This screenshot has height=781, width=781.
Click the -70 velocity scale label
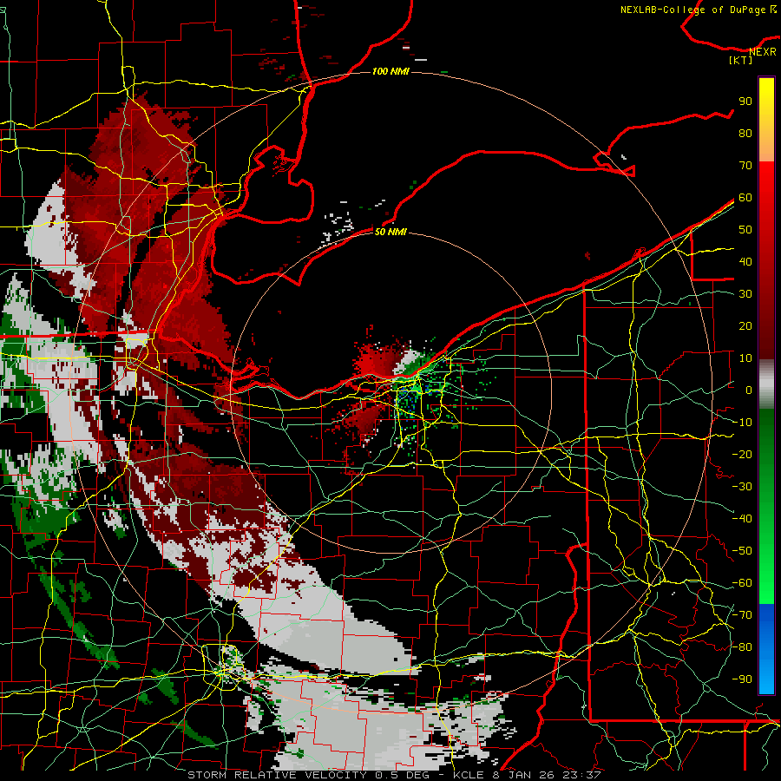tap(742, 615)
